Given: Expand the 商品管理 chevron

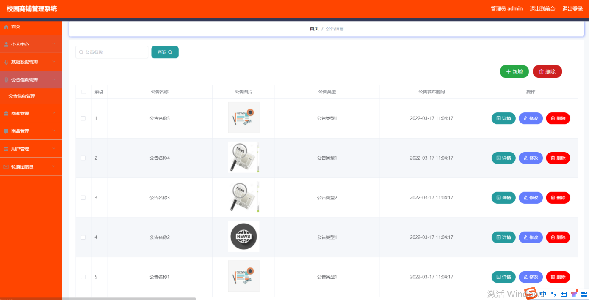Looking at the screenshot, I should pyautogui.click(x=54, y=131).
